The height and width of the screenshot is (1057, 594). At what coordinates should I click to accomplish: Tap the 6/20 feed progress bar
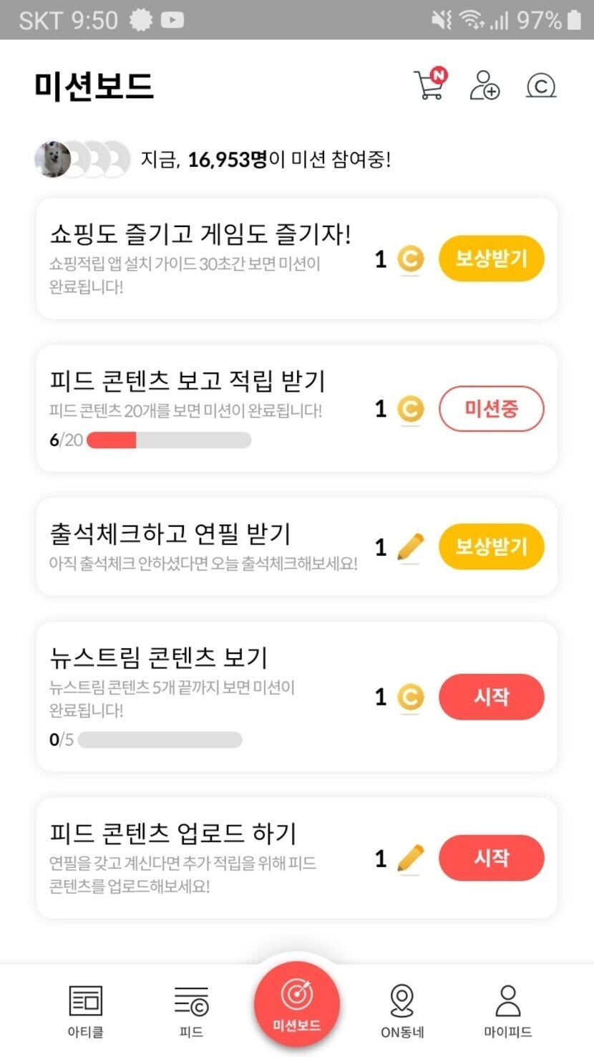pos(168,440)
